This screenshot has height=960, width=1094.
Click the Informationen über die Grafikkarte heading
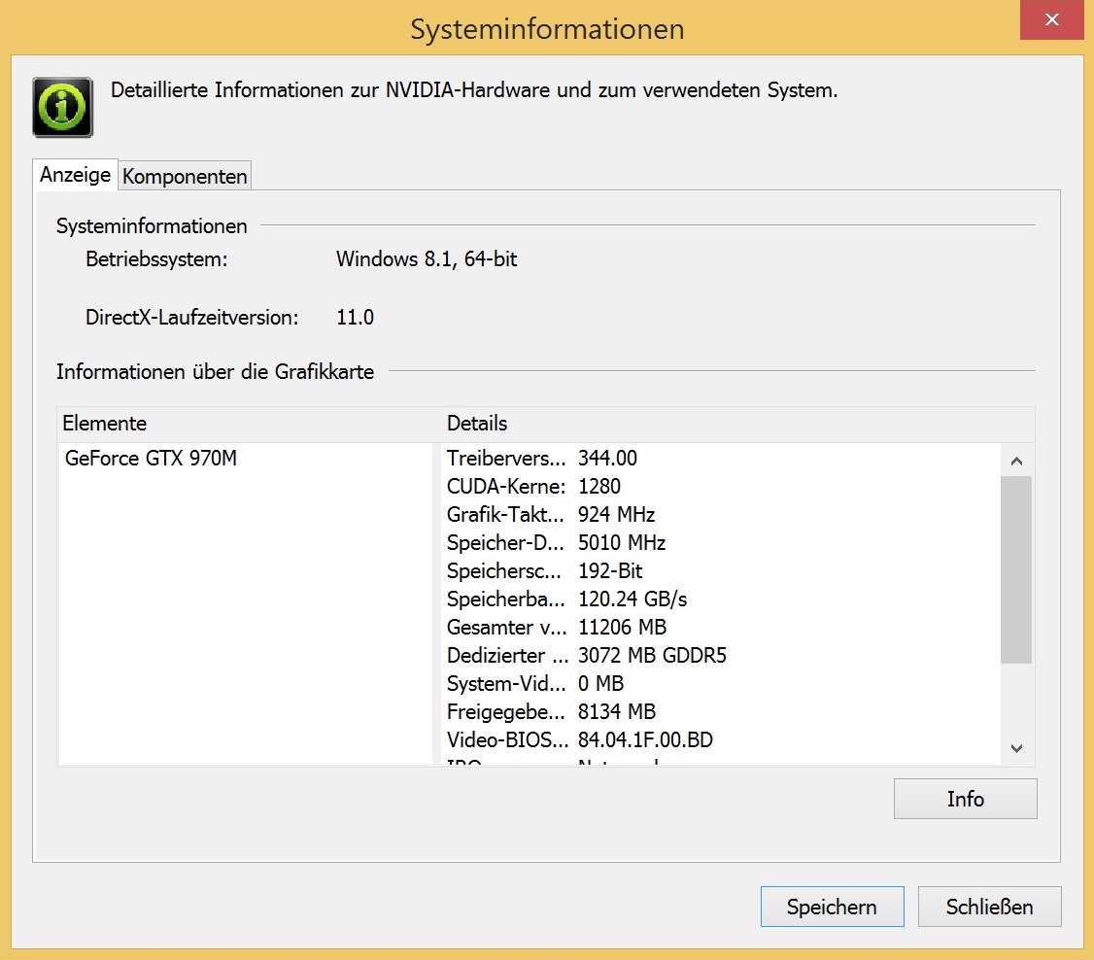(215, 372)
